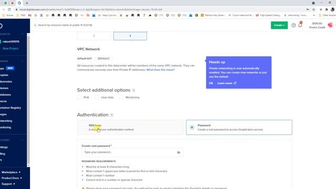The width and height of the screenshot is (336, 189).
Task: Collapse the Manage sidebar section
Action: [22, 61]
